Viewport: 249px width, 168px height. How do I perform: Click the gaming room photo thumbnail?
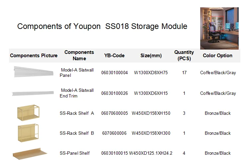(x=219, y=28)
